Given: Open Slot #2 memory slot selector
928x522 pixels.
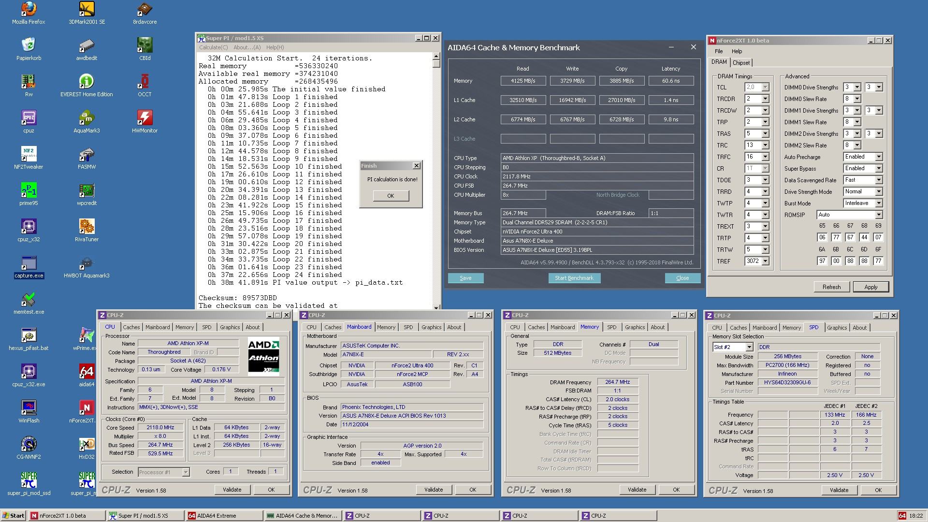Looking at the screenshot, I should point(733,347).
